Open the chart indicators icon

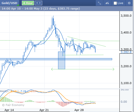point(107,3)
